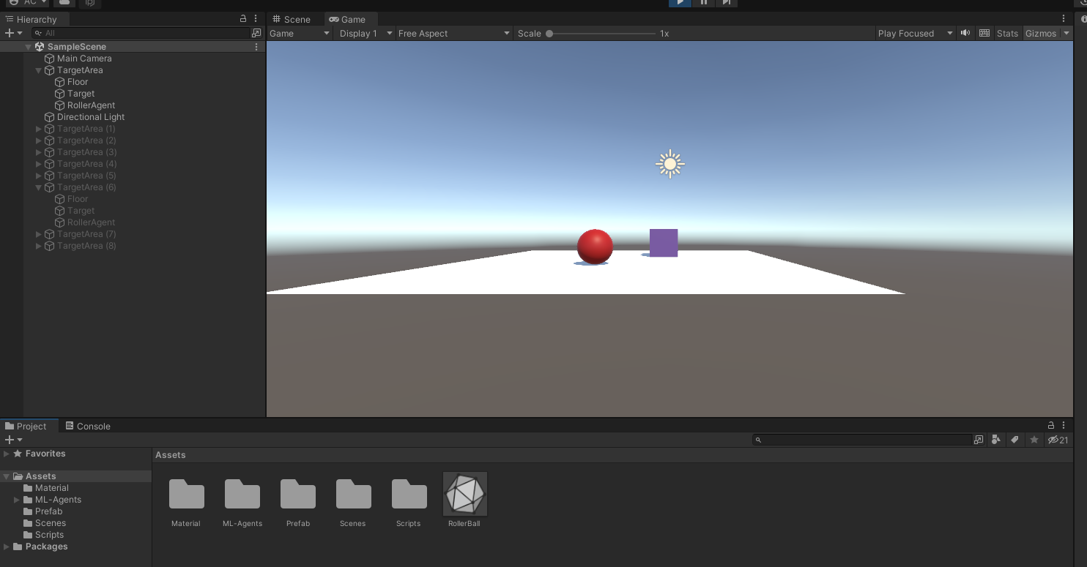Expand the TargetArea (1) tree node
The height and width of the screenshot is (567, 1087).
point(39,129)
